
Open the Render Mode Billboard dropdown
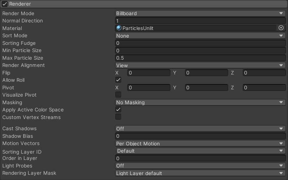pyautogui.click(x=200, y=14)
